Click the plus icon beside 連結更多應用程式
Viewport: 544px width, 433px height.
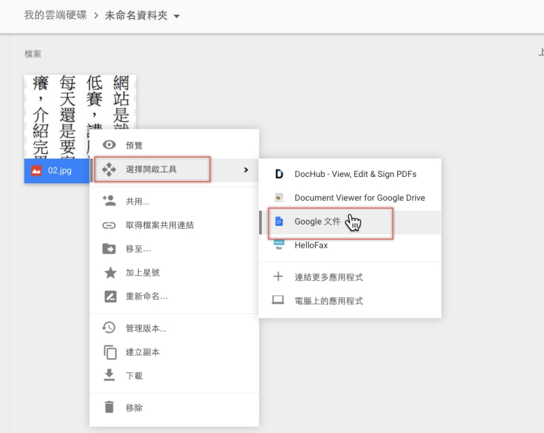278,276
